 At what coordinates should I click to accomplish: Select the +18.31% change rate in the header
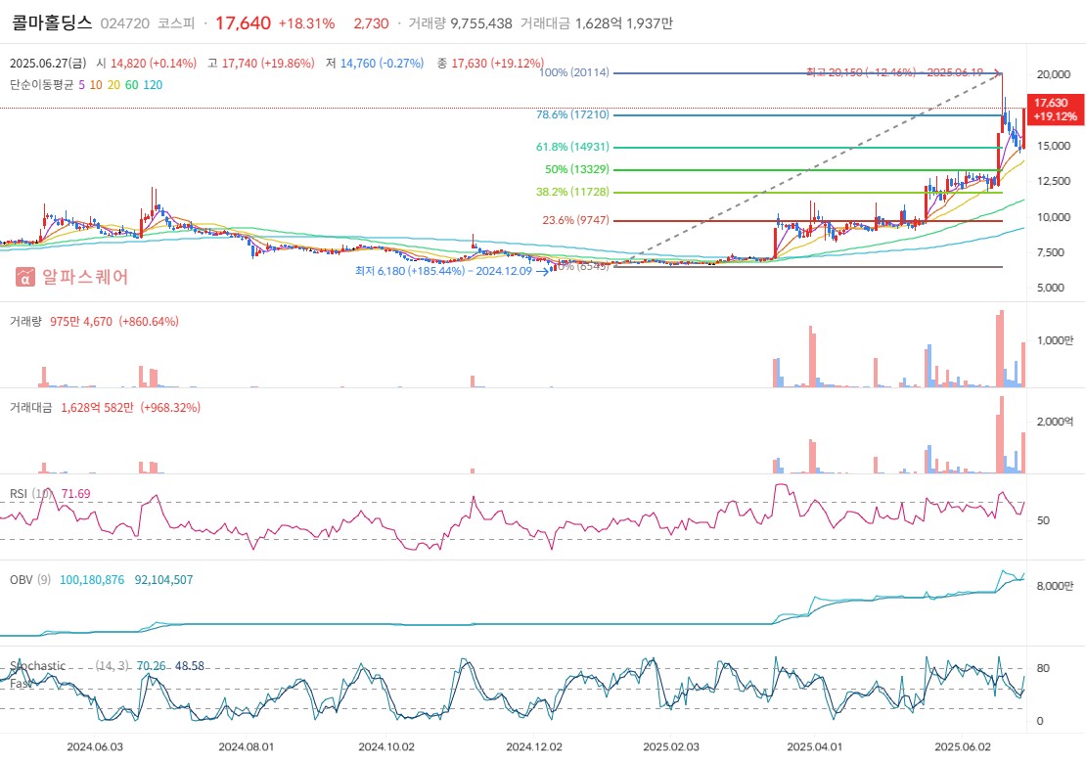pos(306,23)
